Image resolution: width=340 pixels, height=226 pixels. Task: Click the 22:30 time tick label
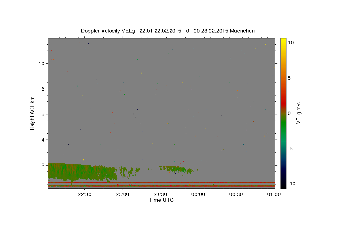(84, 194)
